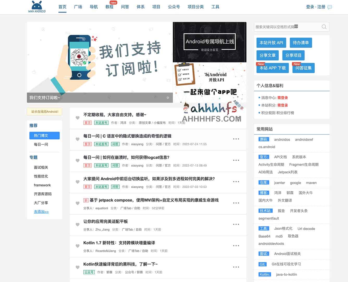Open Git在线可视化学习 link

(286, 264)
